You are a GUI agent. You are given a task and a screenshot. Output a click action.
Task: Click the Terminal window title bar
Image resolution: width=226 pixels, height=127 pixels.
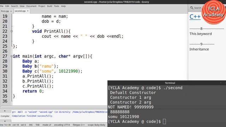pos(167,83)
